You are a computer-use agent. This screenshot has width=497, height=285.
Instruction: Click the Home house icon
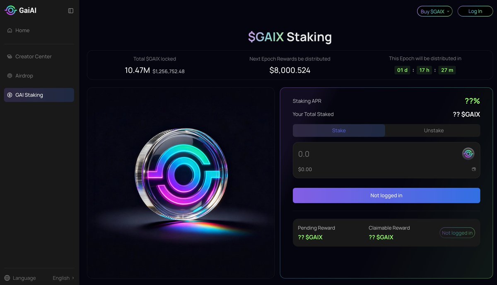10,31
